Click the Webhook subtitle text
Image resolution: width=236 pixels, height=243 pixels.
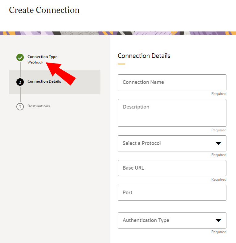click(36, 62)
